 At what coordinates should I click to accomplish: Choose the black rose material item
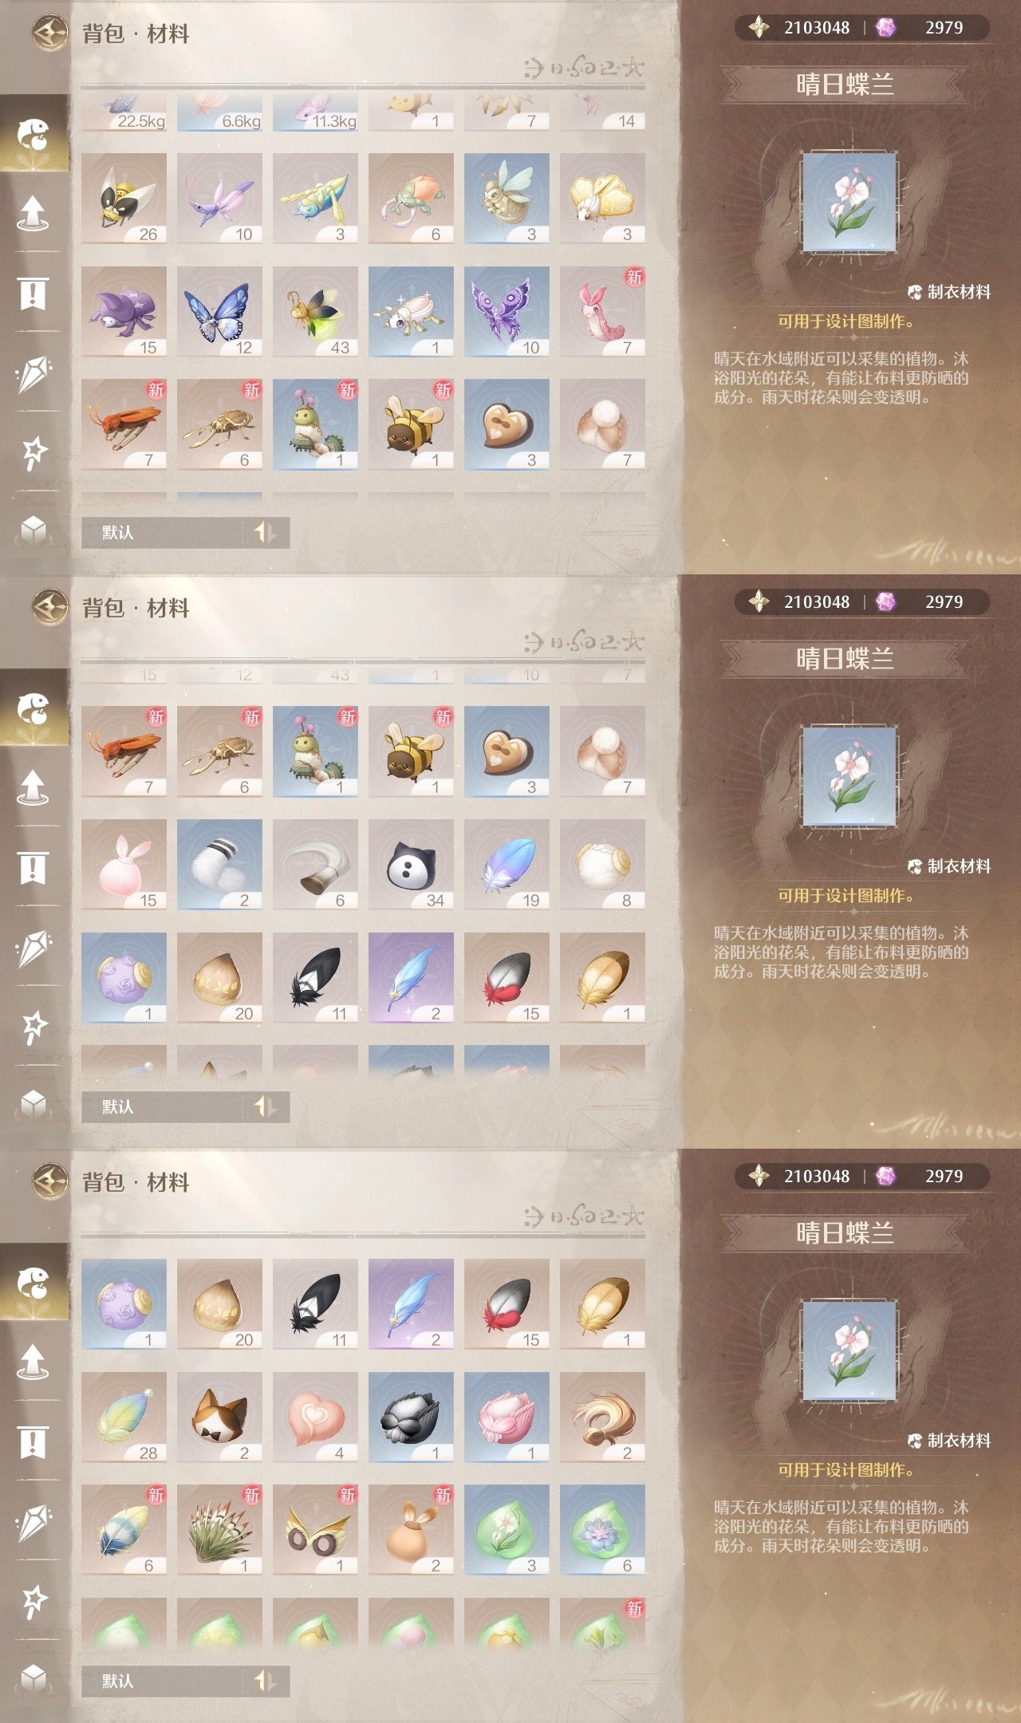(x=411, y=1417)
